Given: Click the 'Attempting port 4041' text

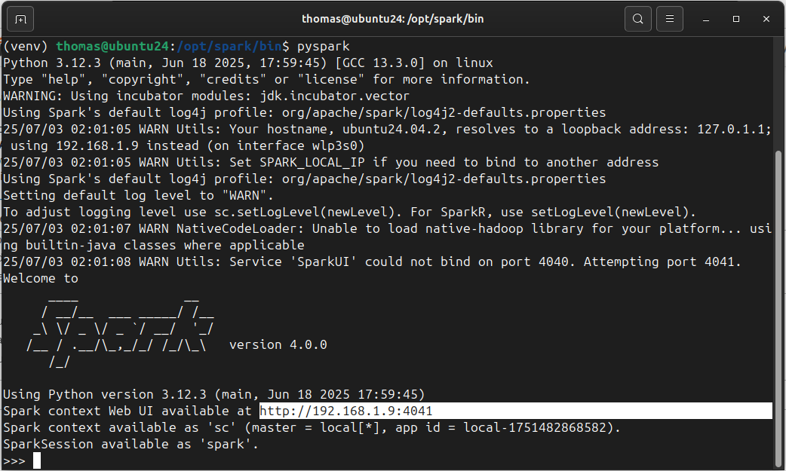Looking at the screenshot, I should 662,261.
